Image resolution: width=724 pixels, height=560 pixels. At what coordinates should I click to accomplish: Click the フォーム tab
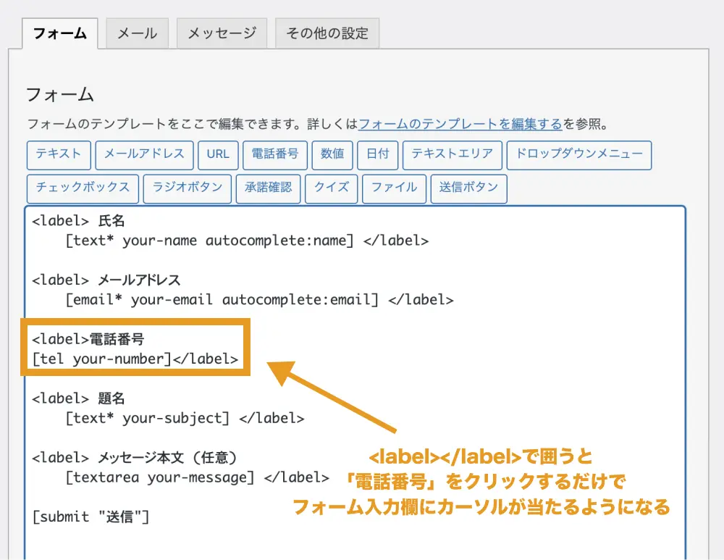tap(60, 33)
